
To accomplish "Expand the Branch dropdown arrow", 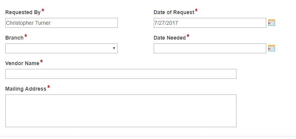I will tap(114, 48).
